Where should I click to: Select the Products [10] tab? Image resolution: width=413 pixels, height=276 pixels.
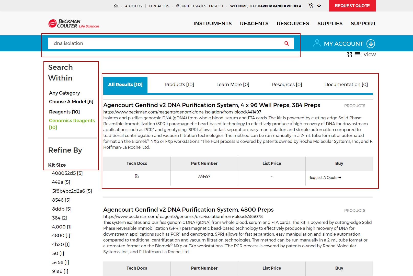click(179, 85)
